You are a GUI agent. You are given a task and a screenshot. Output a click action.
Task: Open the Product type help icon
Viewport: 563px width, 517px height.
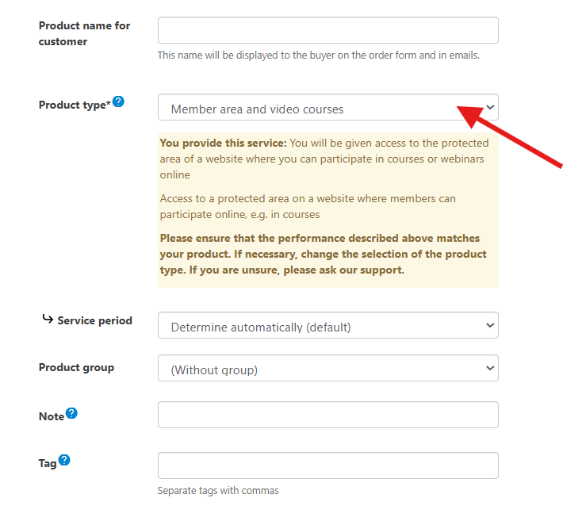pos(118,101)
